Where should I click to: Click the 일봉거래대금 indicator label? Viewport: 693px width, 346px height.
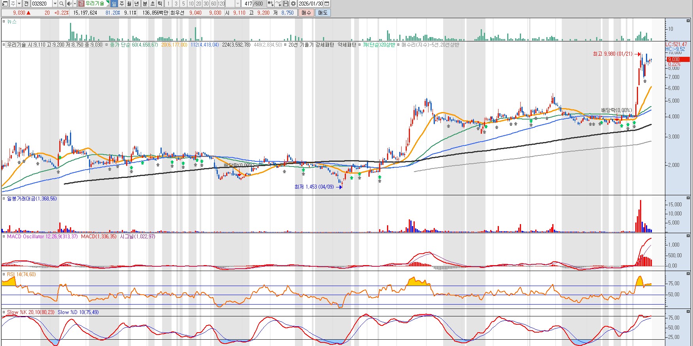[32, 199]
